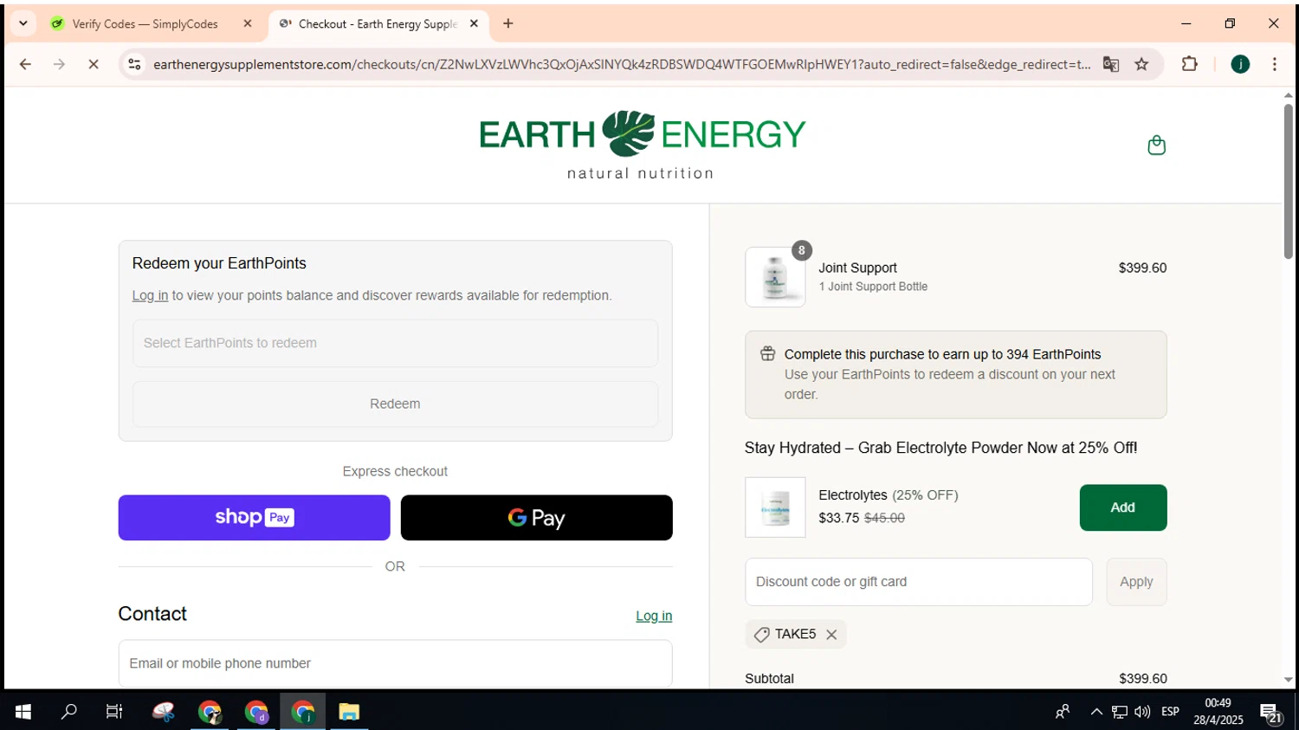Click the Stay Hydrated promo heading
This screenshot has width=1299, height=730.
940,448
